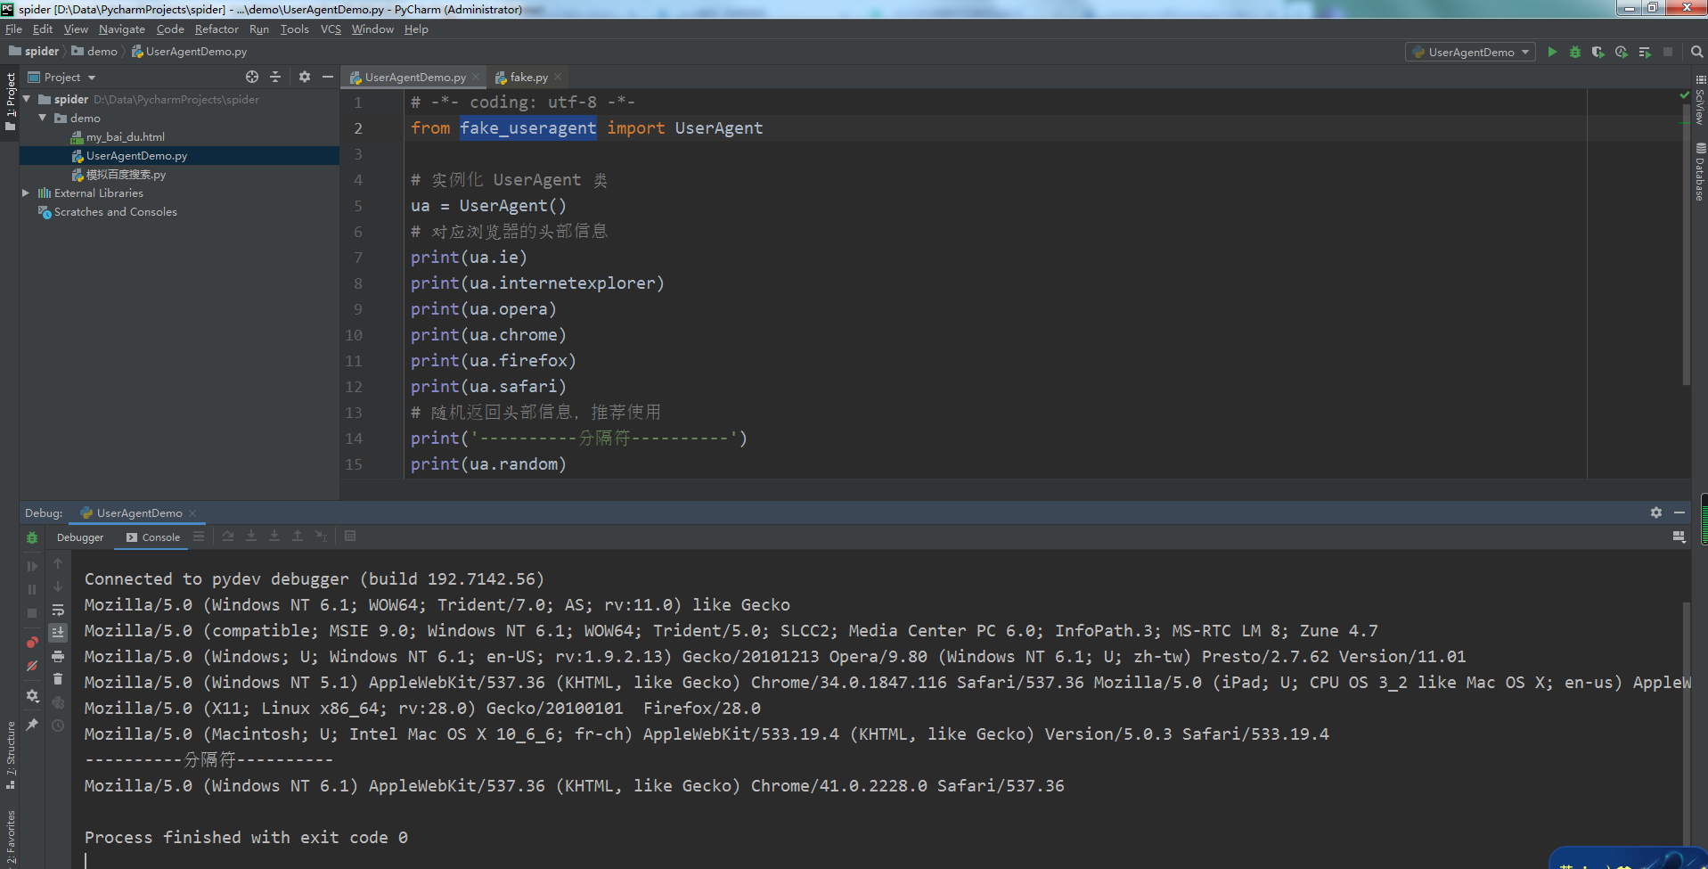Print console output with printer icon
1708x869 pixels.
(x=58, y=656)
